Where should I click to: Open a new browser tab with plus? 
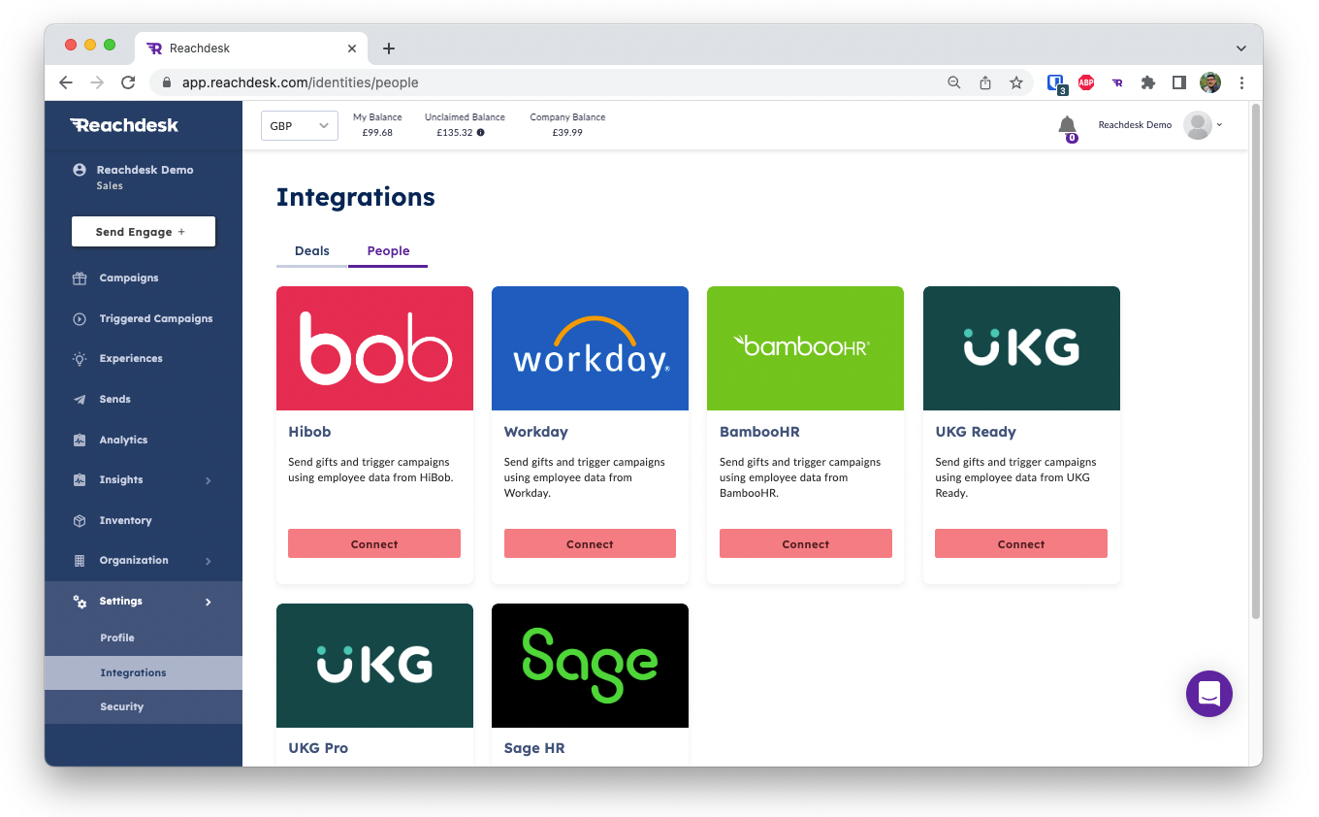[x=389, y=49]
